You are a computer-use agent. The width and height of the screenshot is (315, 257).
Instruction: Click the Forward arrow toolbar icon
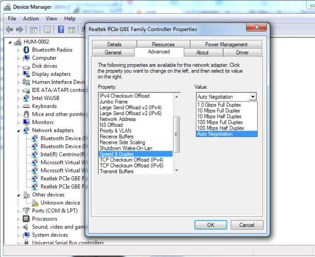tap(19, 30)
